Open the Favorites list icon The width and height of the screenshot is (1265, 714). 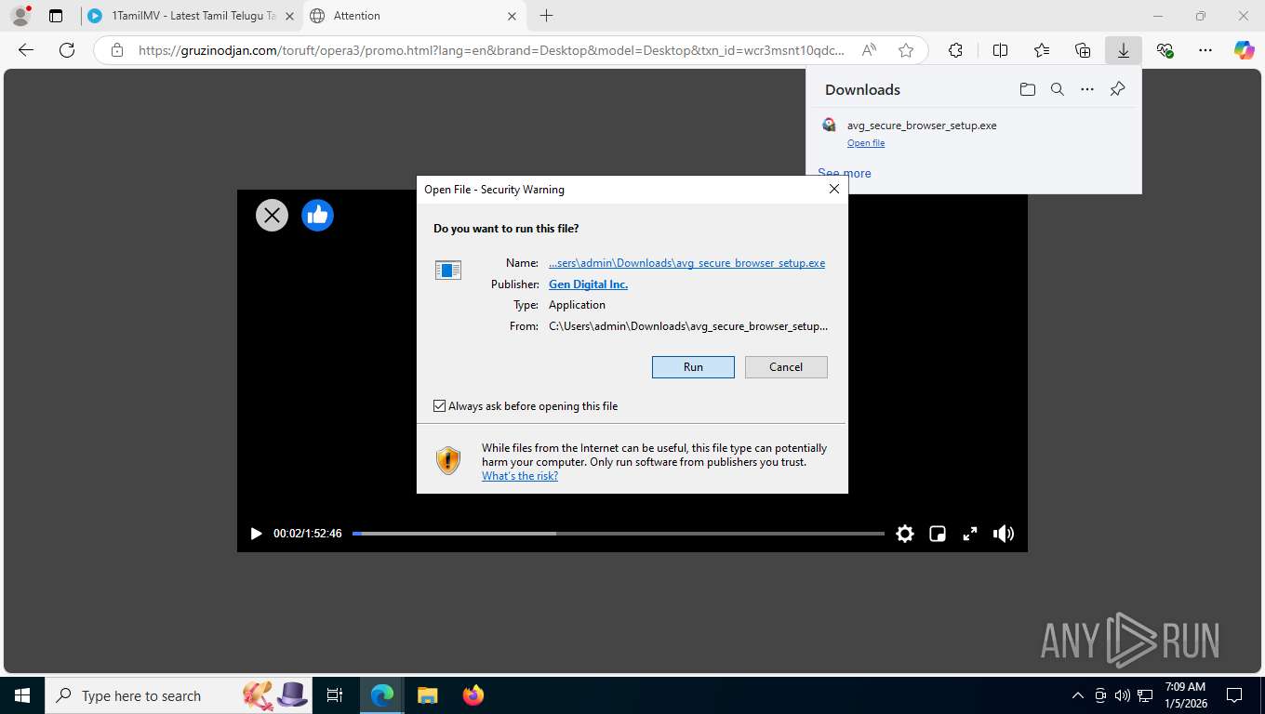[x=1042, y=50]
